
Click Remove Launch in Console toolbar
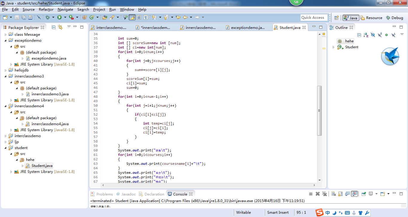click(x=318, y=194)
